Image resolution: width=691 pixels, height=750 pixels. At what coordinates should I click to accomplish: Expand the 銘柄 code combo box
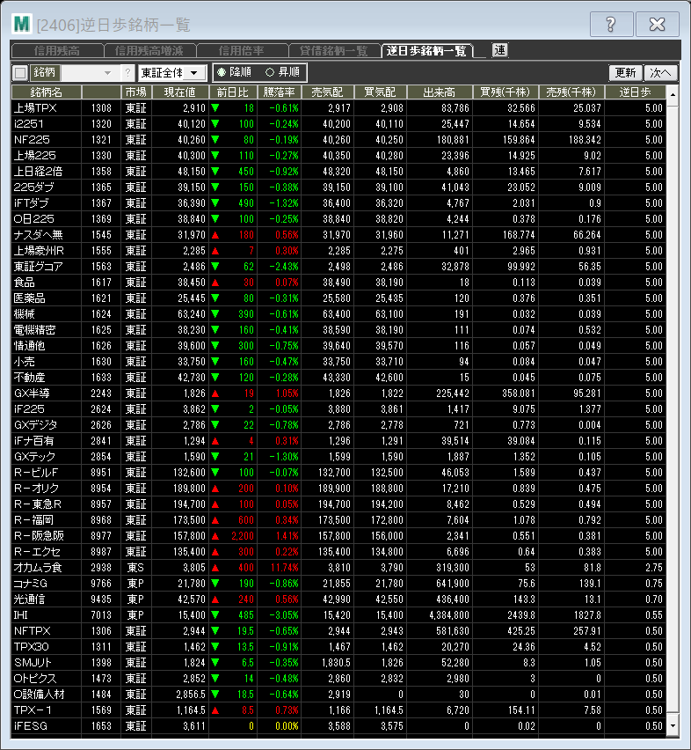[x=108, y=73]
